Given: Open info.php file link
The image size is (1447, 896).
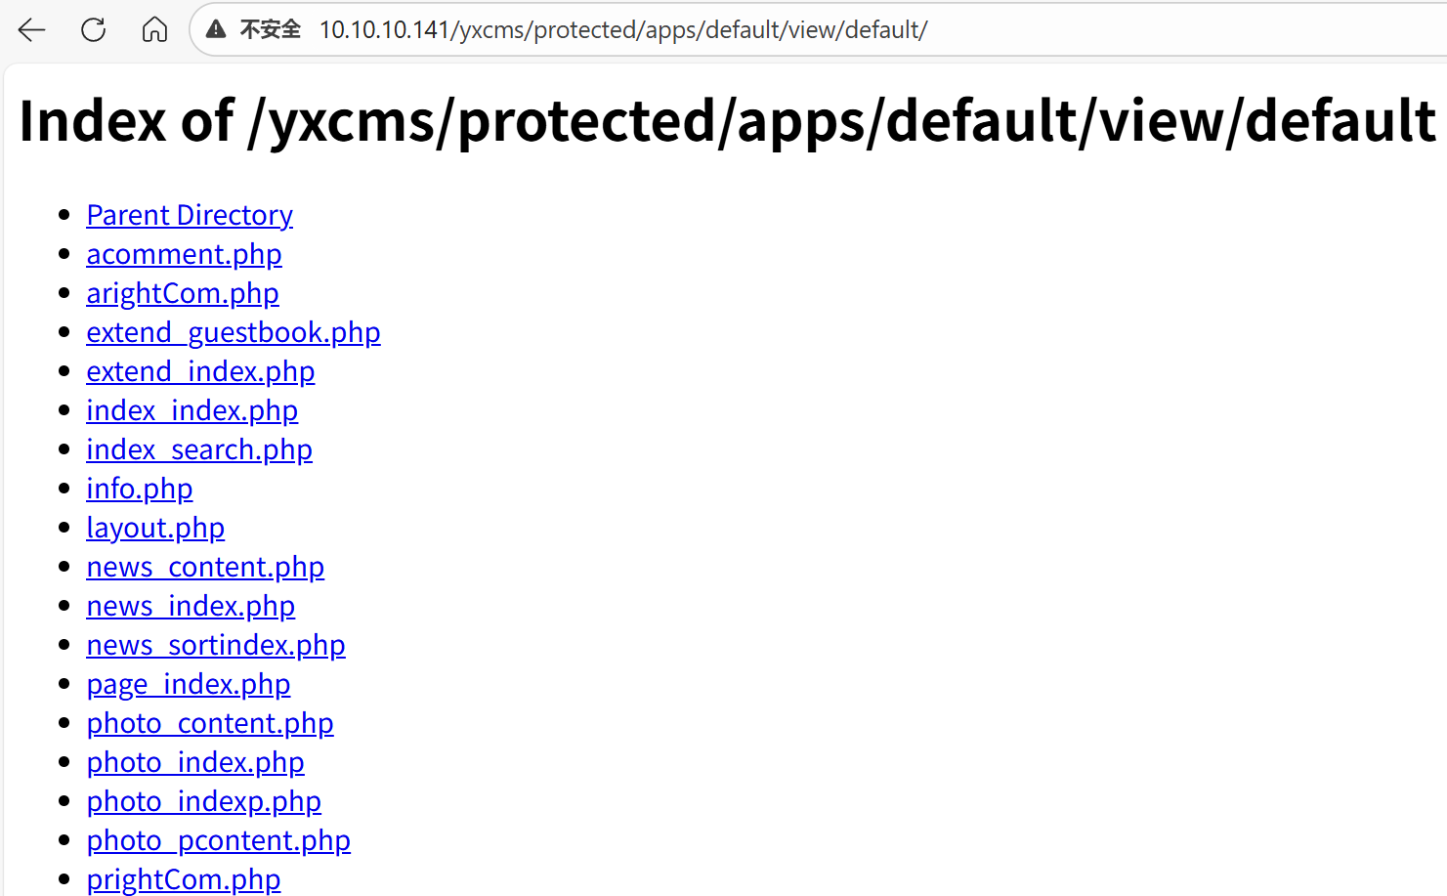Looking at the screenshot, I should click(139, 489).
